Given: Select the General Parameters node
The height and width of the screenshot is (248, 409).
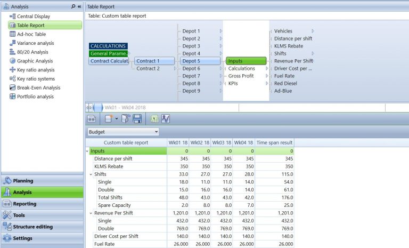Looking at the screenshot, I should click(108, 53).
